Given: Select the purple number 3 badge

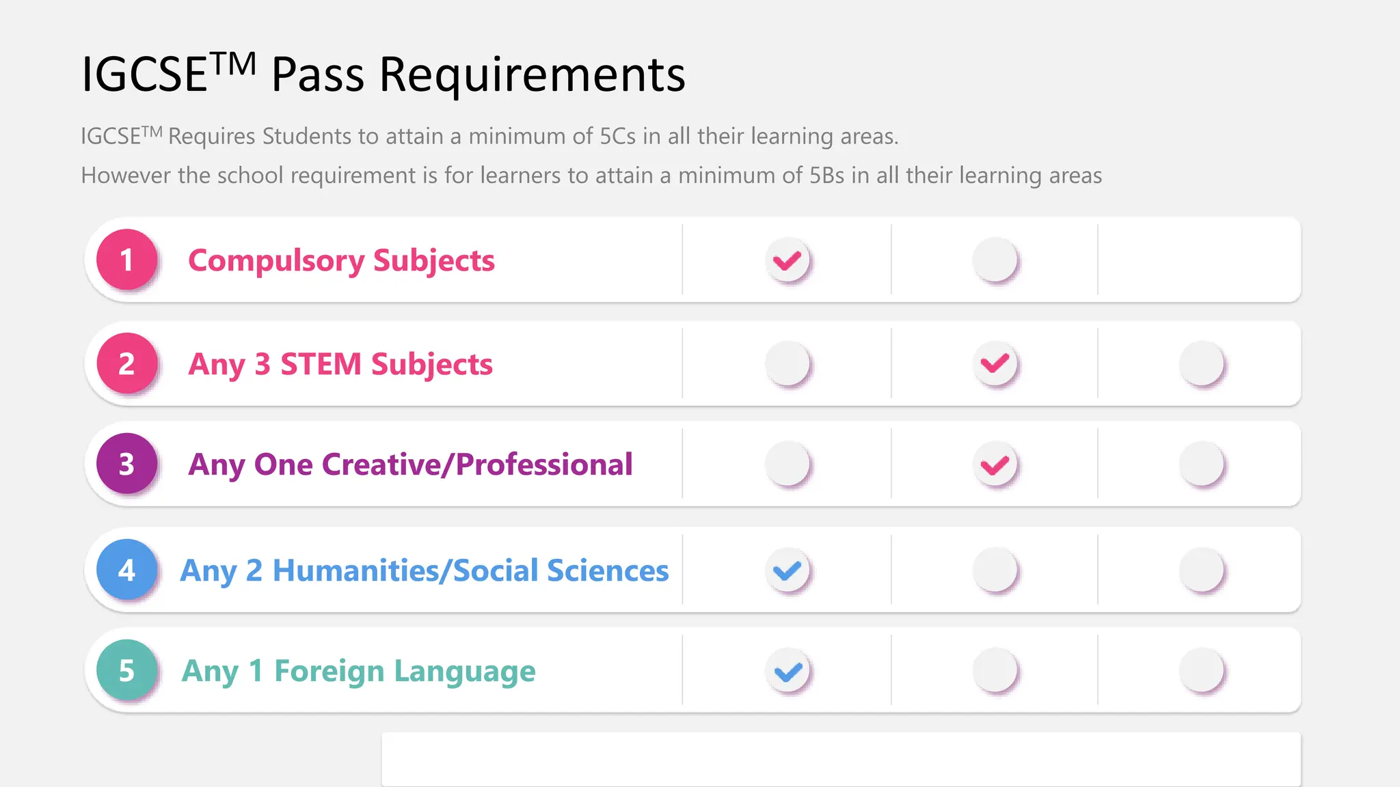Looking at the screenshot, I should click(126, 464).
